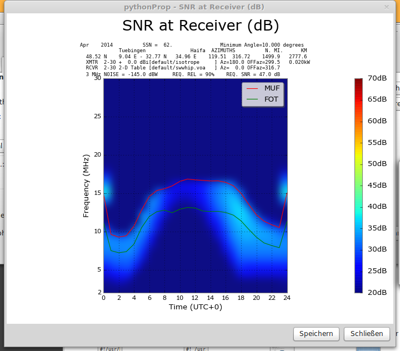Click the 'SSN = 62.' header text

click(157, 45)
